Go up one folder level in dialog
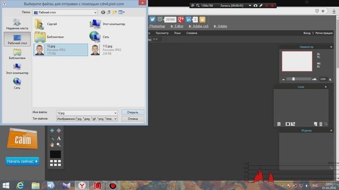 tap(109, 12)
